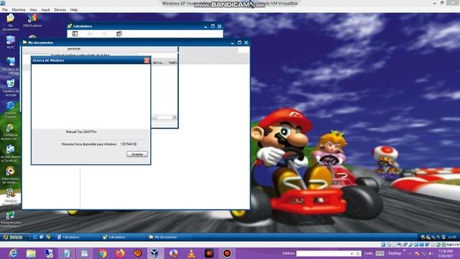Open Reproductor de Windows Media desktop icon
This screenshot has width=460, height=259.
(x=11, y=176)
